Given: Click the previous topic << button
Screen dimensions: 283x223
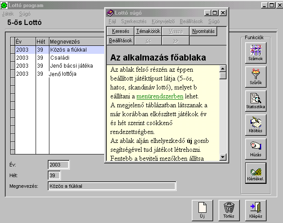Looking at the screenshot, I should pyautogui.click(x=148, y=41).
